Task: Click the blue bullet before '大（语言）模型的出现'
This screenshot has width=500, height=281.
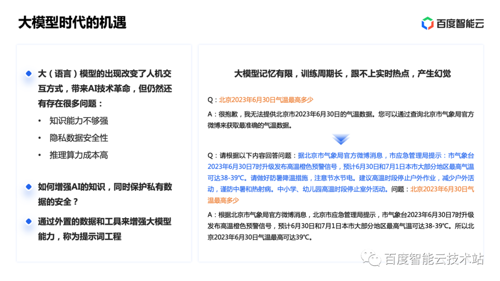Action: [x=29, y=74]
